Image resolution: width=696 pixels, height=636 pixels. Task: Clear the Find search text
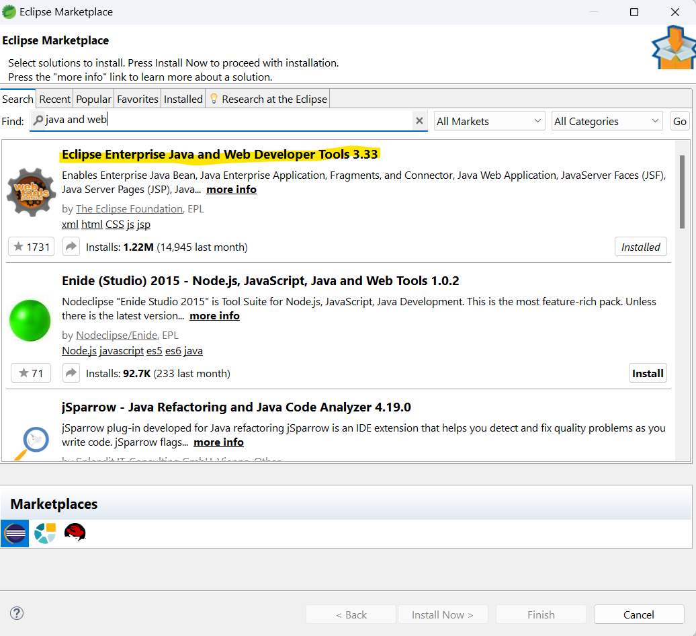[419, 120]
